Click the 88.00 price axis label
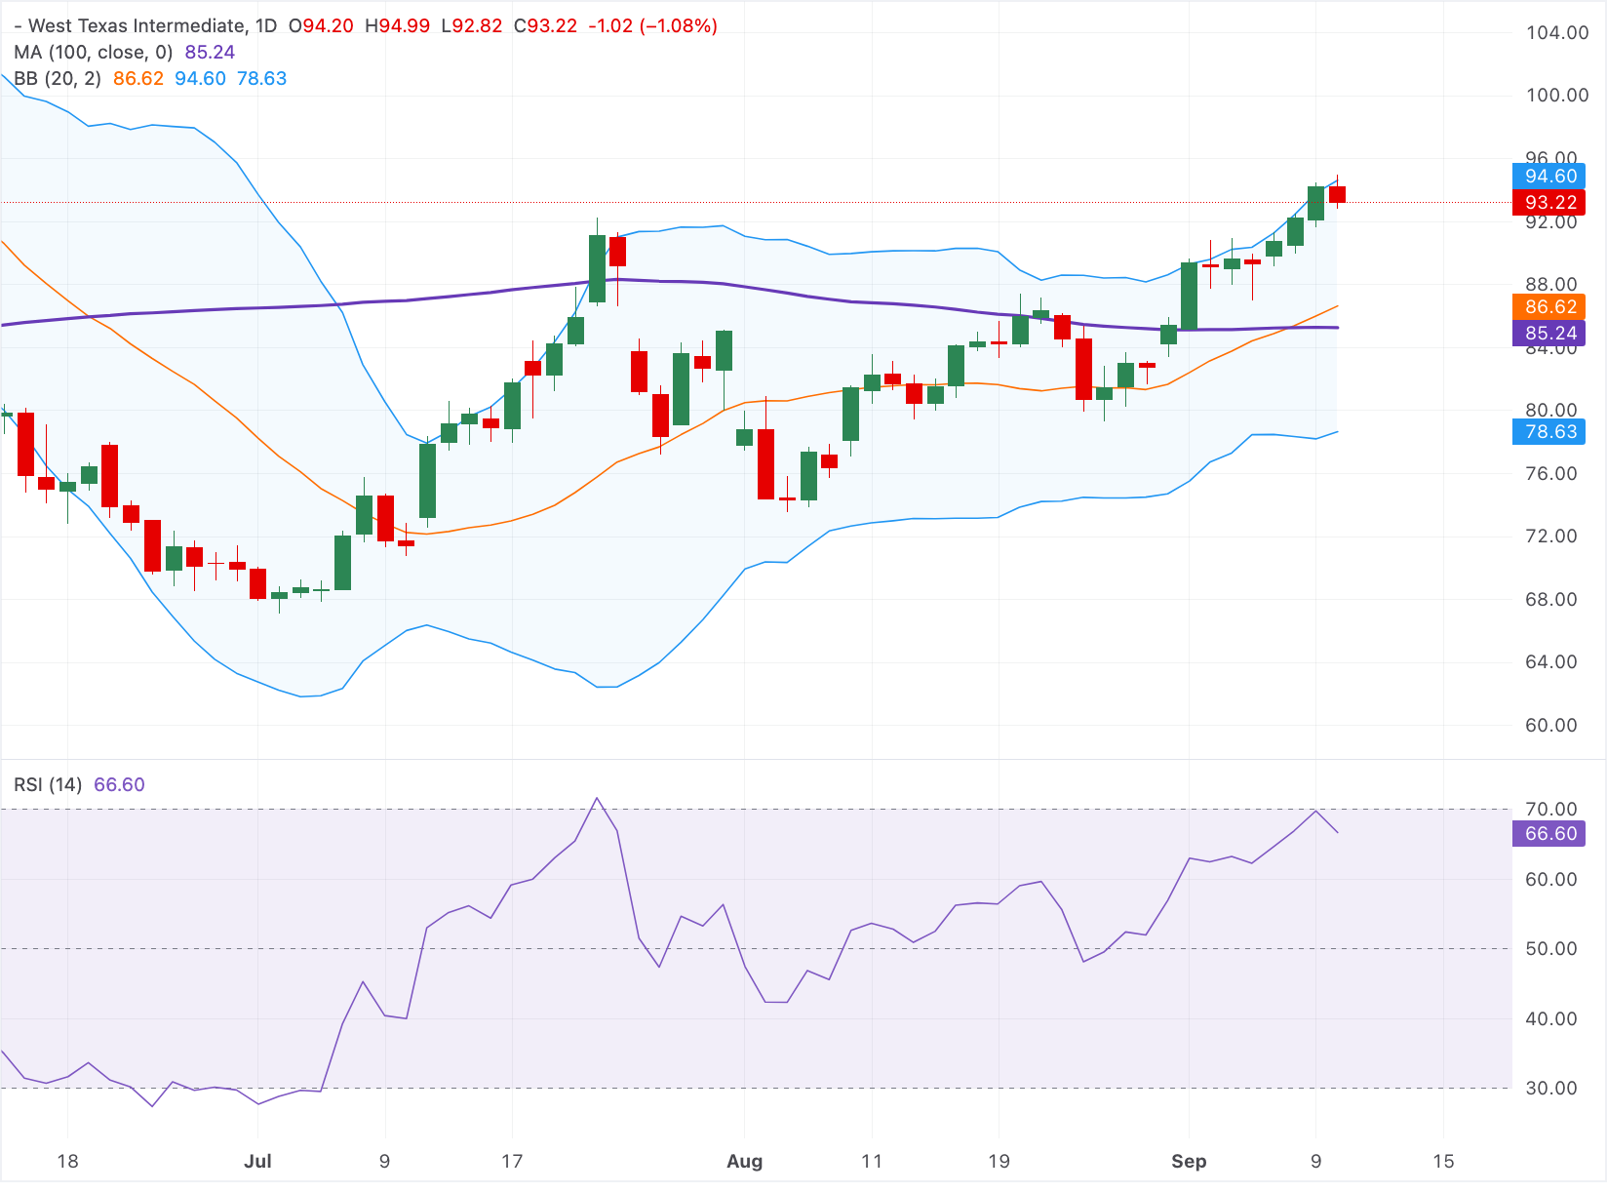This screenshot has width=1607, height=1193. [1550, 285]
